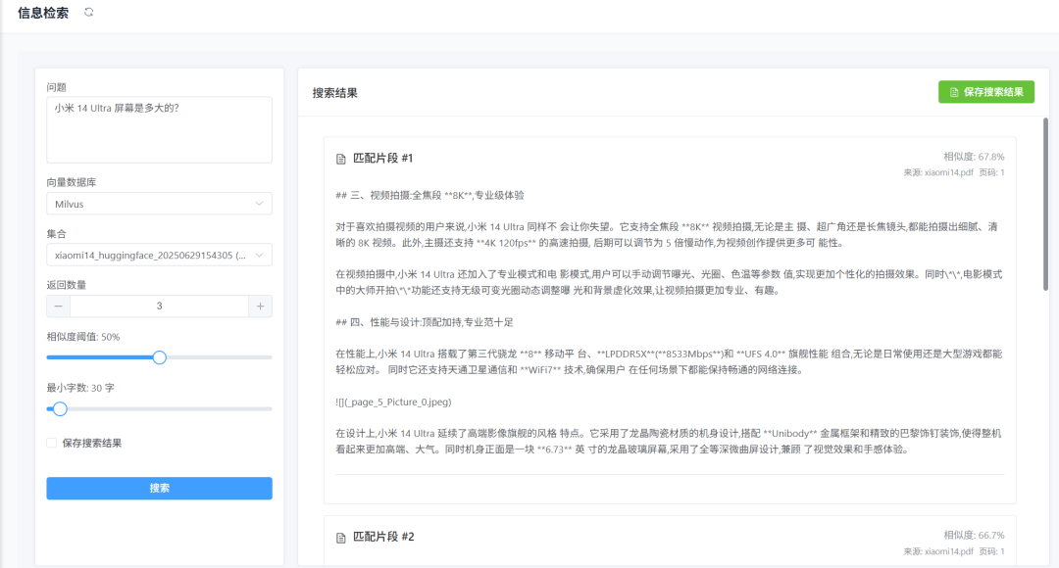
Task: Click the 匹配片段 #1 title
Action: [x=383, y=159]
